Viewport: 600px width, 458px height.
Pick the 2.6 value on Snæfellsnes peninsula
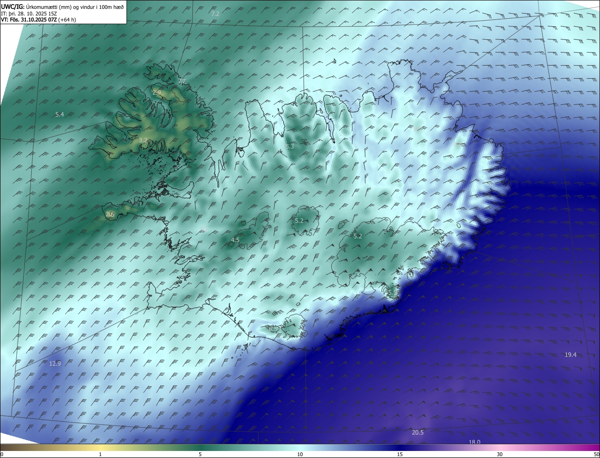point(110,214)
